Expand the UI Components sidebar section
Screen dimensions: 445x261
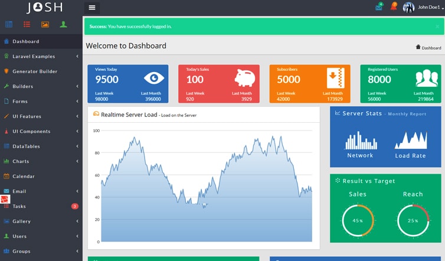click(31, 131)
